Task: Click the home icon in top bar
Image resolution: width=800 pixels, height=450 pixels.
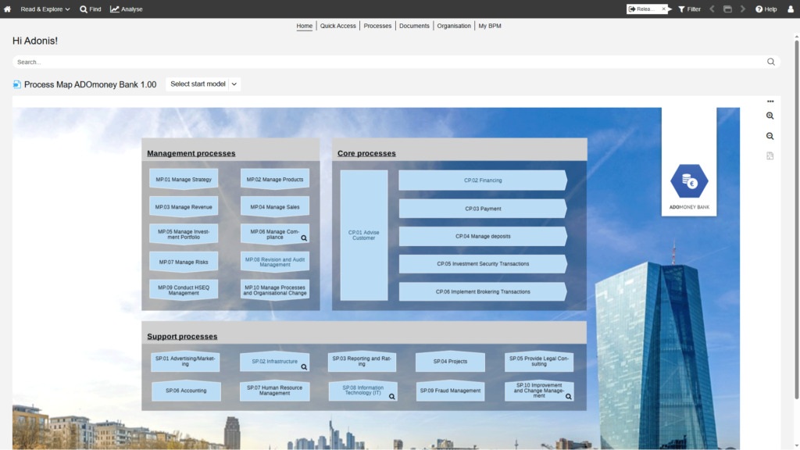Action: tap(8, 9)
